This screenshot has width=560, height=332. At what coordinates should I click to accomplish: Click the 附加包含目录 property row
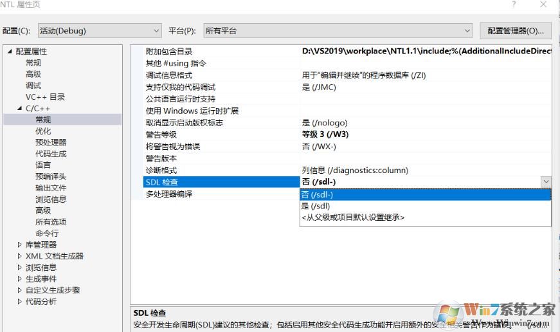169,51
